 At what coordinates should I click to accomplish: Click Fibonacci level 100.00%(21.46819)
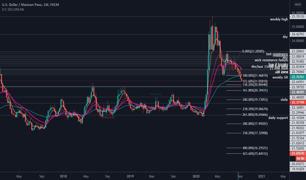click(255, 76)
